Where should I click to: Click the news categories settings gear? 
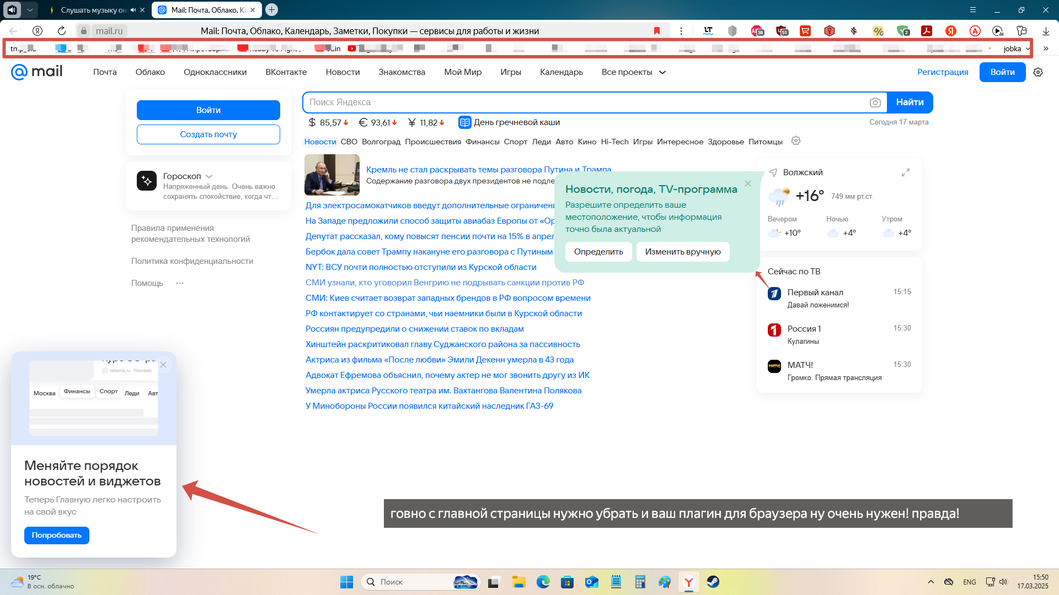tap(795, 141)
